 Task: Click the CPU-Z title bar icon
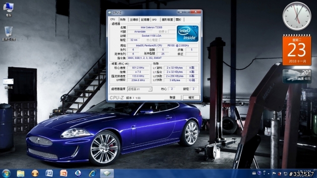(x=110, y=12)
